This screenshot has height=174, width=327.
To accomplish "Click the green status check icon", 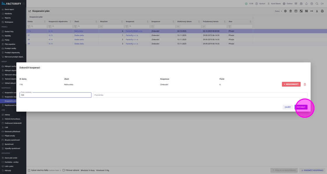I will tap(246, 4).
